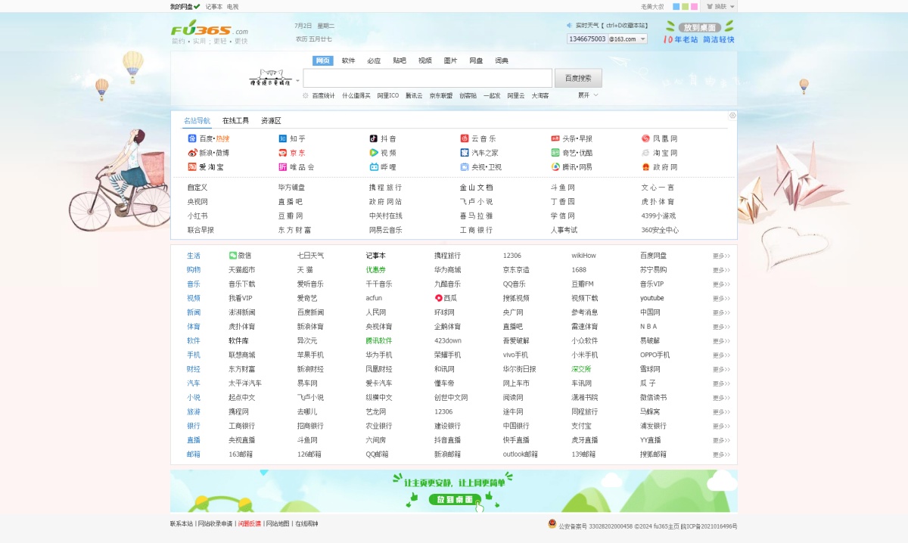Open the 深交所 green link
The height and width of the screenshot is (543, 908).
point(581,369)
